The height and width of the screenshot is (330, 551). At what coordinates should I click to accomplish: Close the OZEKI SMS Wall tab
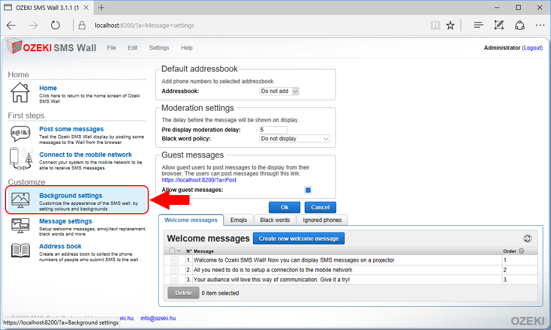86,8
